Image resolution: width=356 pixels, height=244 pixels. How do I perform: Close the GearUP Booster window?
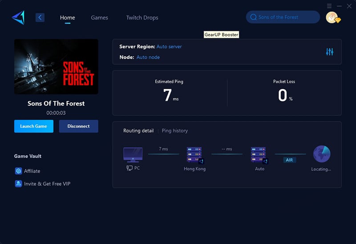pos(349,6)
